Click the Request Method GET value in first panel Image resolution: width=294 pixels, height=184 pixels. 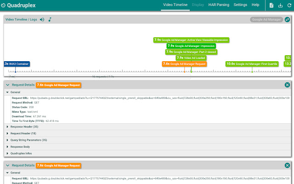tap(37, 103)
